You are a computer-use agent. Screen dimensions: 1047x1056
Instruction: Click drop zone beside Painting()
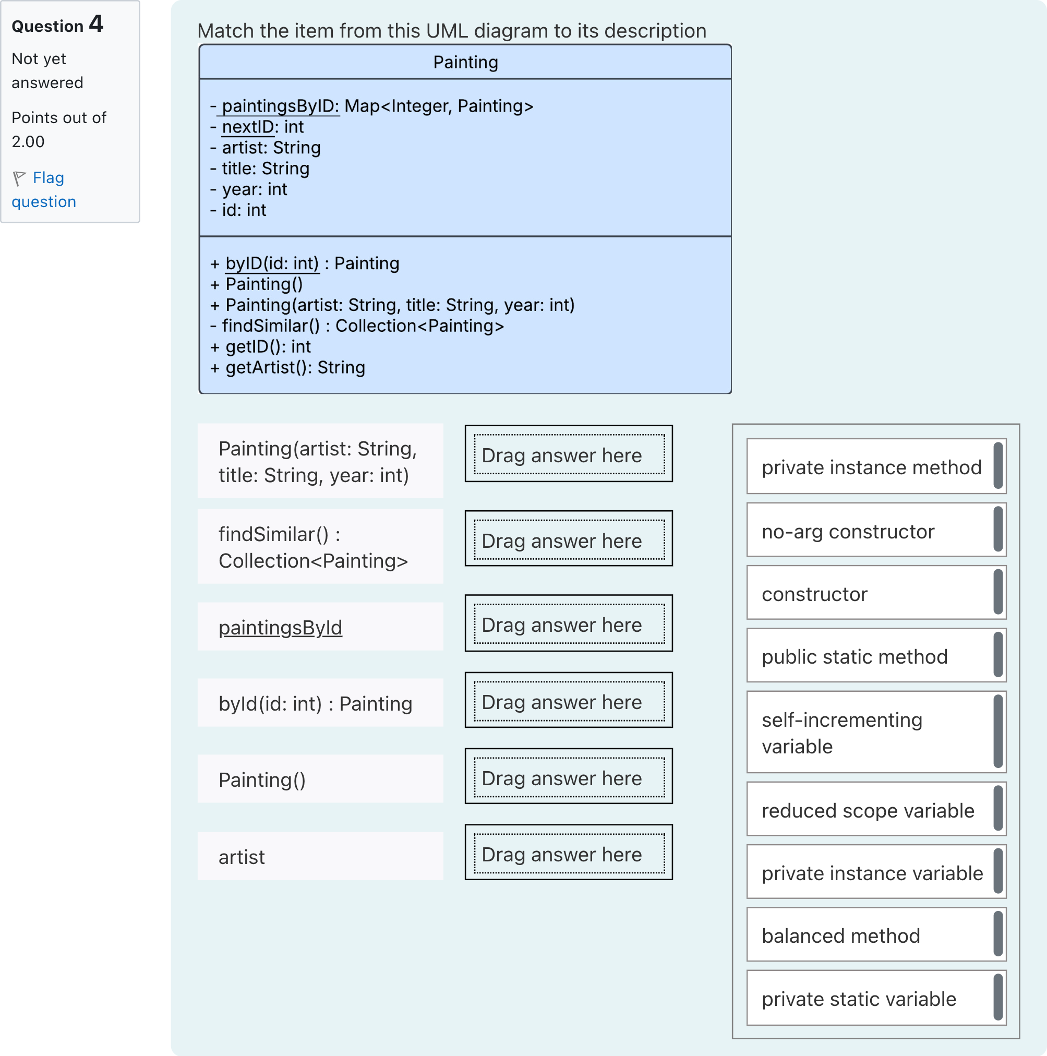pyautogui.click(x=568, y=777)
